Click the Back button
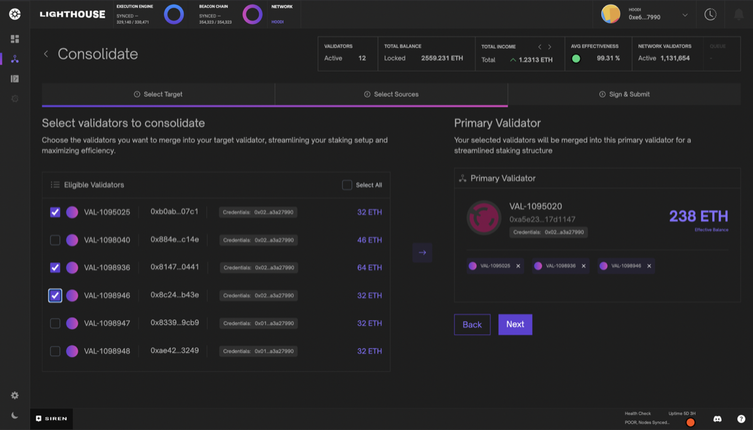 click(x=472, y=324)
